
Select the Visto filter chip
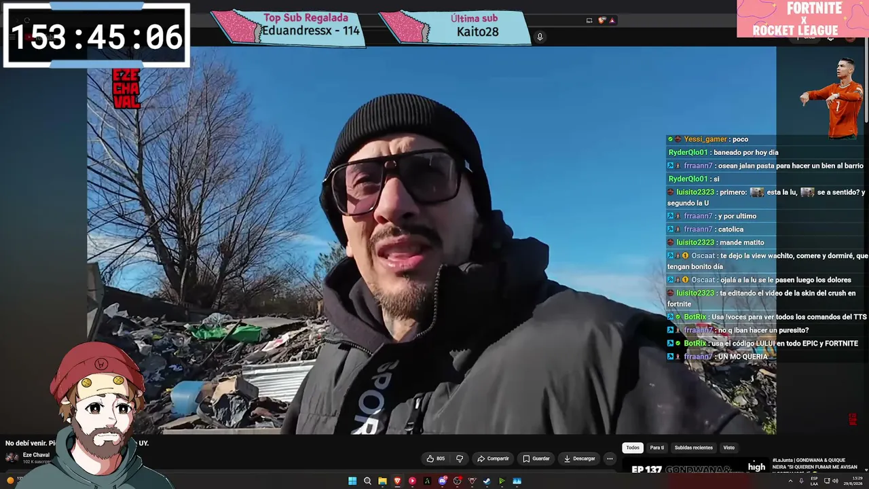728,448
